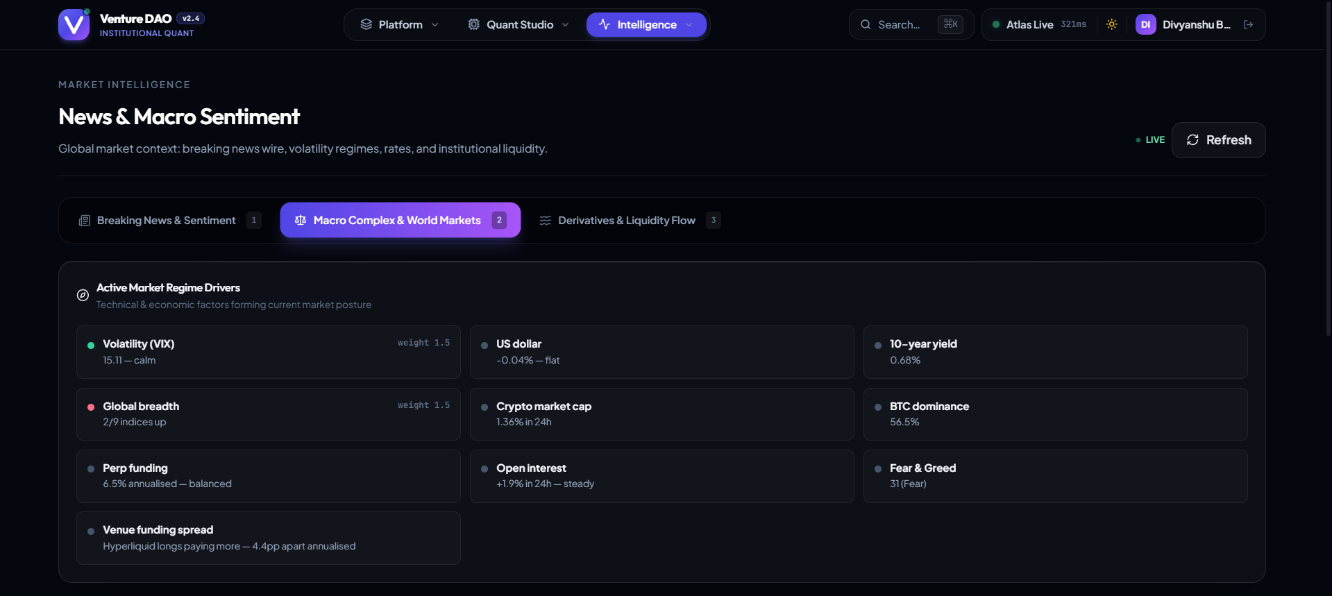Click the LIVE indicator

pyautogui.click(x=1150, y=140)
